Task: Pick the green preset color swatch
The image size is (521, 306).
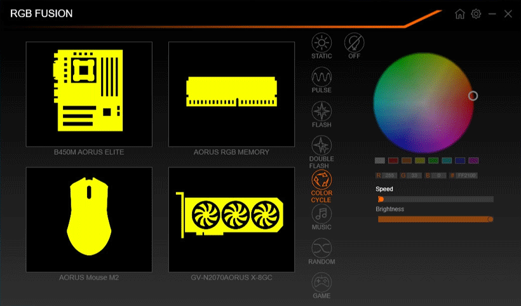Action: [433, 161]
